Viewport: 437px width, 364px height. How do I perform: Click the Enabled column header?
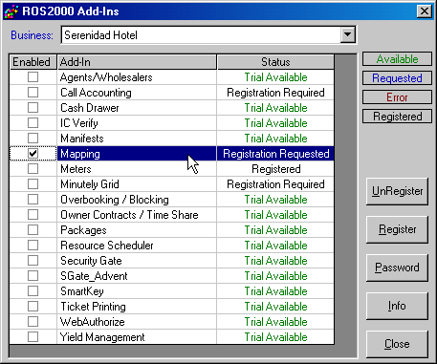click(33, 62)
